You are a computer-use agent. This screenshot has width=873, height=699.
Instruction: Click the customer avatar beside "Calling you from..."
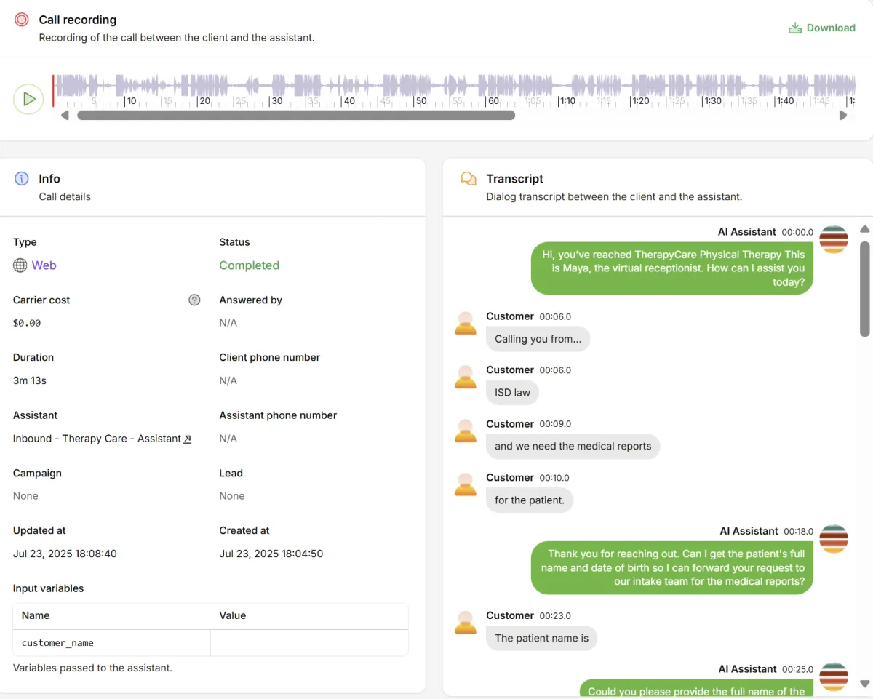[x=466, y=323]
